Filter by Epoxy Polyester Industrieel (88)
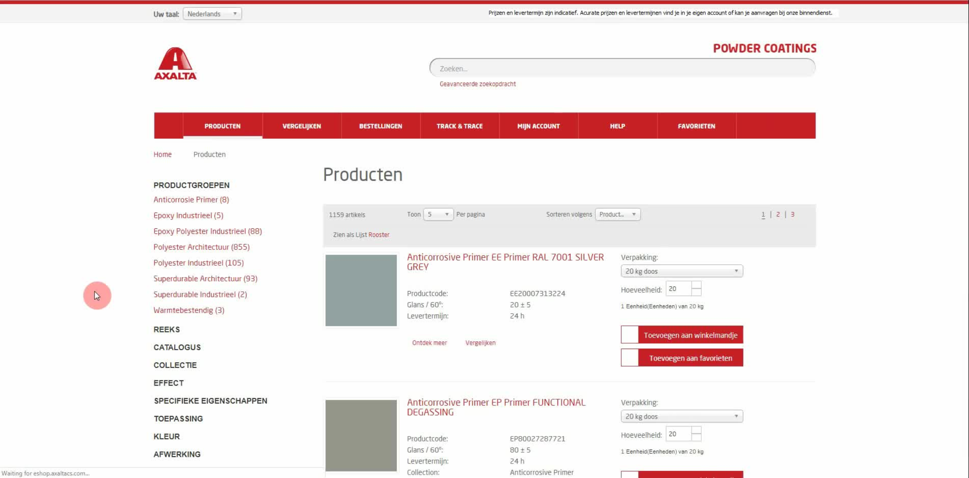The width and height of the screenshot is (969, 478). tap(208, 231)
